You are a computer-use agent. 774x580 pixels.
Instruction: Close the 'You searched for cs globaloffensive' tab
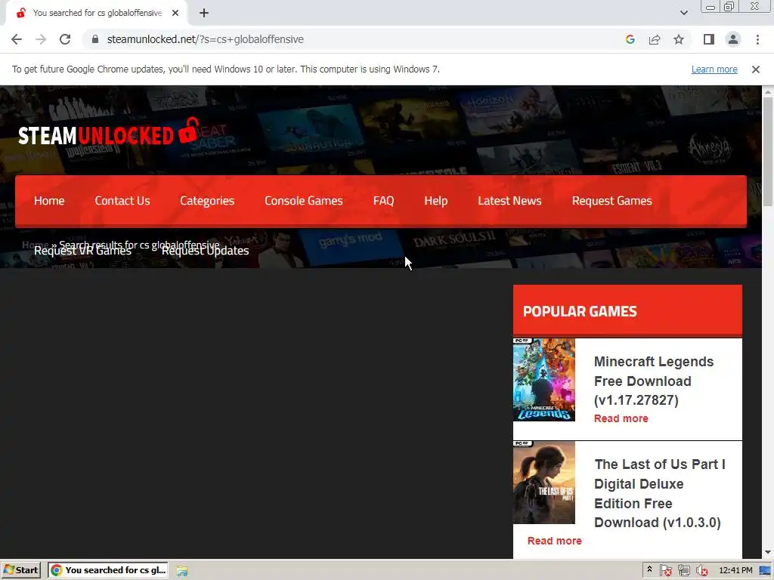click(175, 13)
